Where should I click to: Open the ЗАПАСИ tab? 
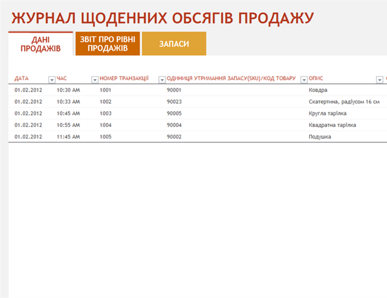(x=174, y=44)
